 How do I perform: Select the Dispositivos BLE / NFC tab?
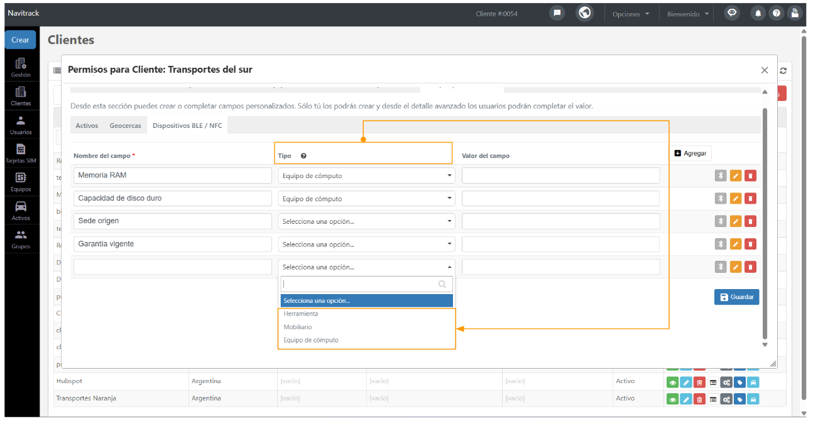[187, 125]
